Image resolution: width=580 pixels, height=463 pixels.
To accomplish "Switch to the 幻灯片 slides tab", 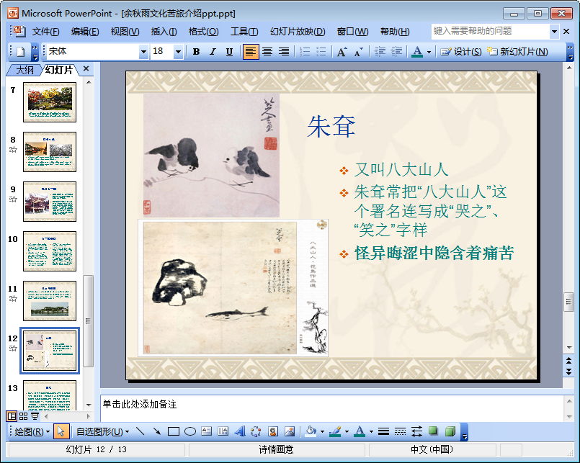I will click(59, 70).
